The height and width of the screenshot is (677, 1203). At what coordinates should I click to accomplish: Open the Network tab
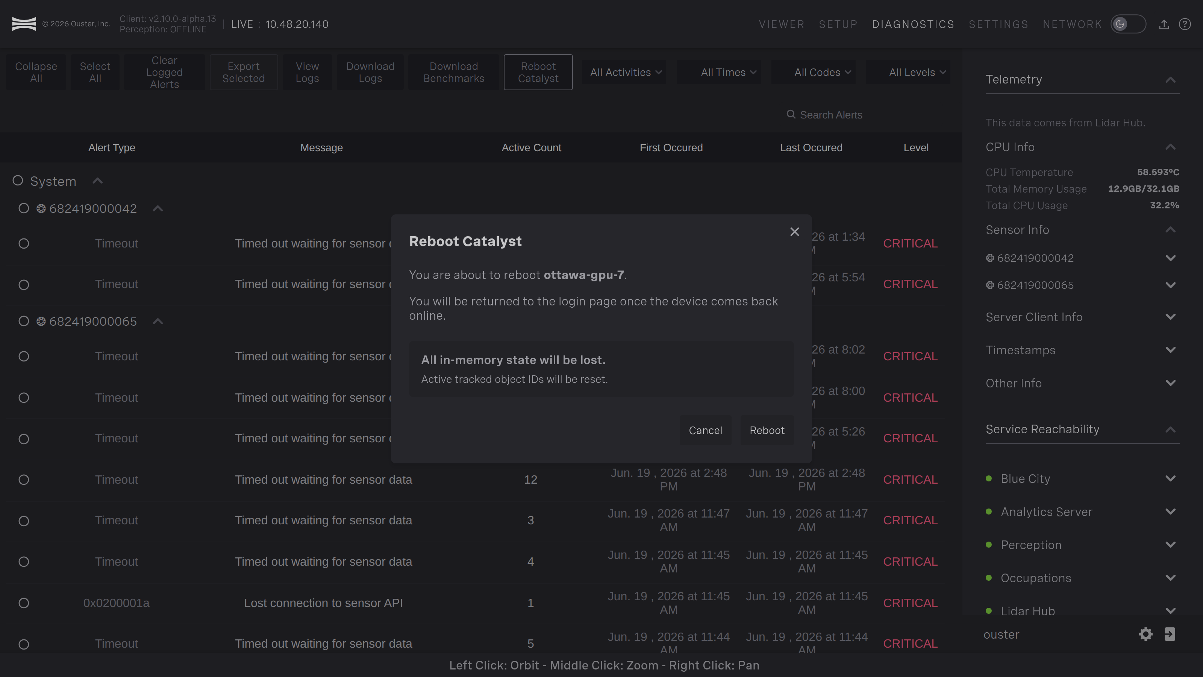point(1072,24)
